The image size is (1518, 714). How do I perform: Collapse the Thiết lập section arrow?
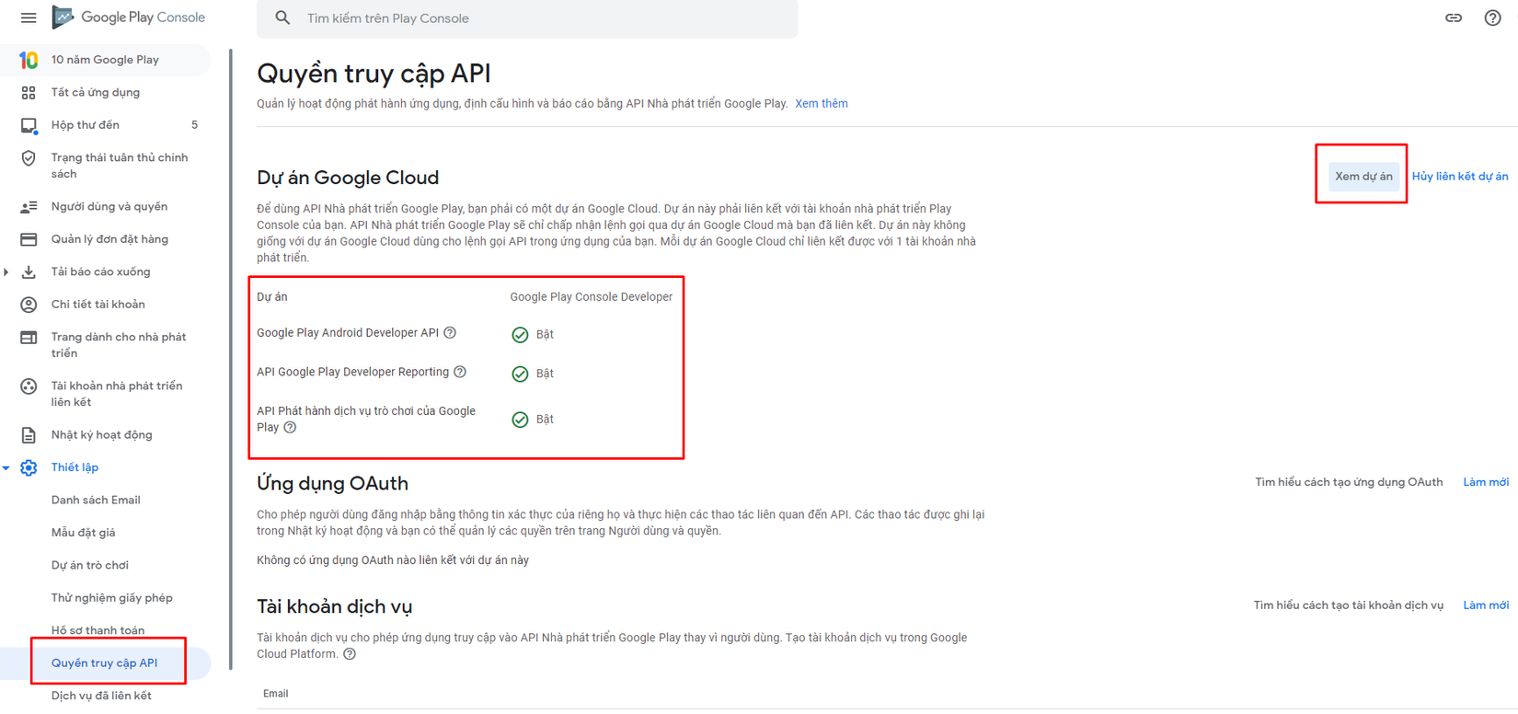[x=6, y=467]
